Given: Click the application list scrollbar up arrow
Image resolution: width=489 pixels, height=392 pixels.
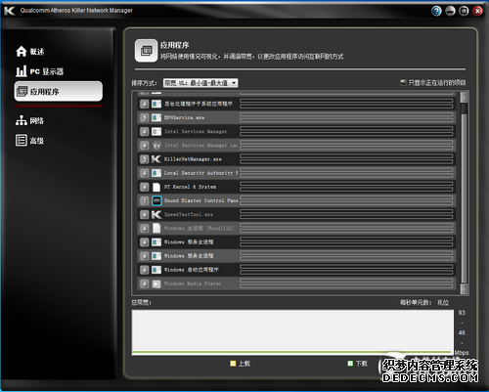Looking at the screenshot, I should point(464,97).
